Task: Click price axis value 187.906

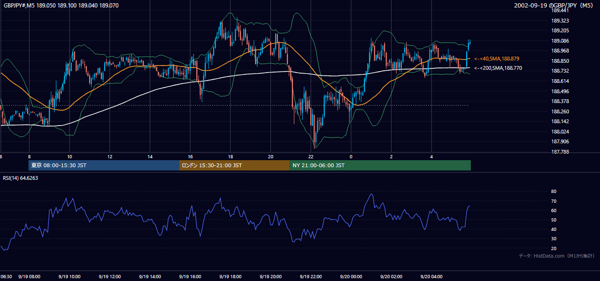Action: pyautogui.click(x=560, y=141)
